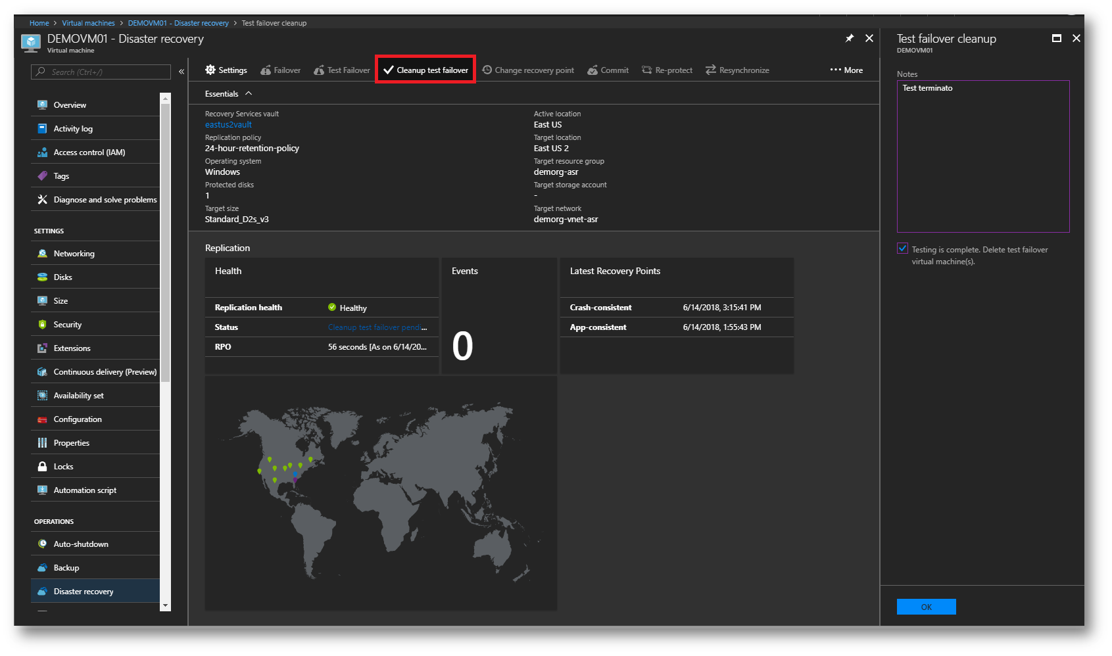Click the Locks padlock icon
This screenshot has height=656, width=1112.
pyautogui.click(x=42, y=466)
